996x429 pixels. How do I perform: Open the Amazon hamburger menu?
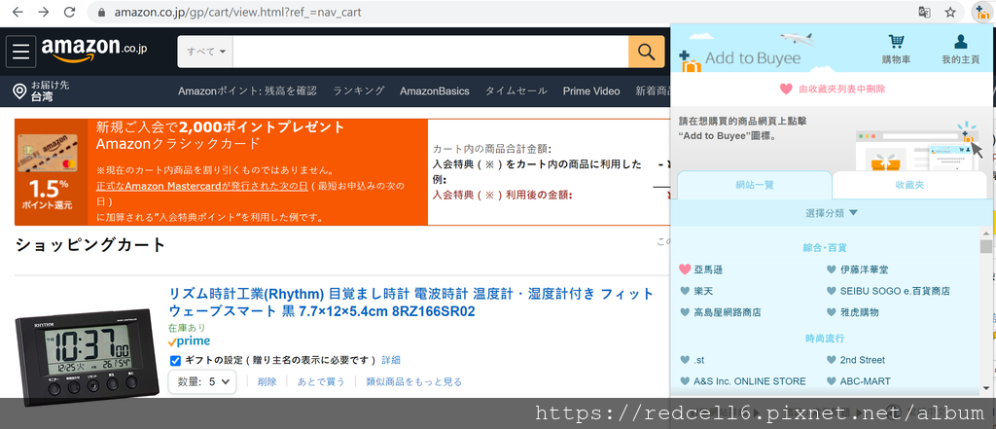click(21, 52)
